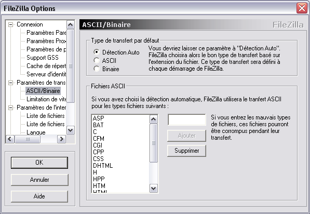
Task: Select ASCII/Binaire tree entry
Action: coord(43,91)
